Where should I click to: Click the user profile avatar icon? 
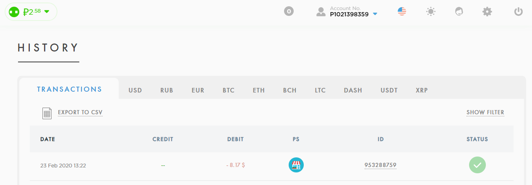[x=321, y=12]
